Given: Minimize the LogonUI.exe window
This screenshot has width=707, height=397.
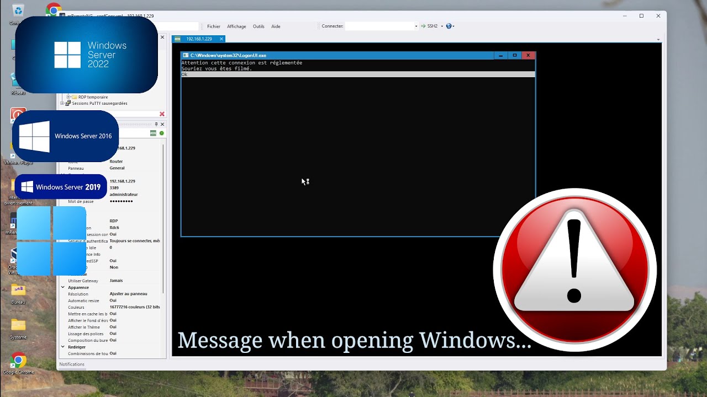Looking at the screenshot, I should tap(500, 55).
